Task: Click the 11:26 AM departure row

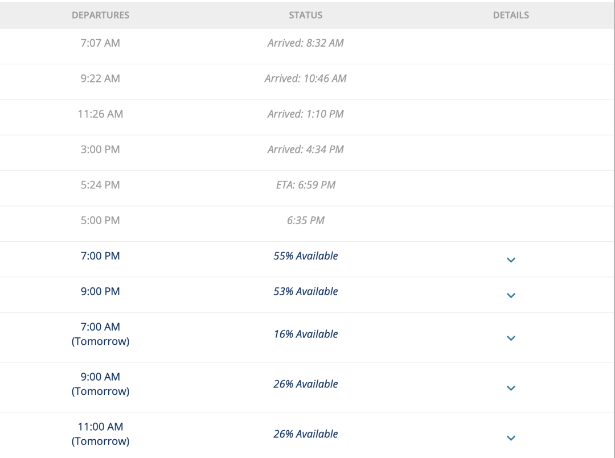Action: point(307,117)
